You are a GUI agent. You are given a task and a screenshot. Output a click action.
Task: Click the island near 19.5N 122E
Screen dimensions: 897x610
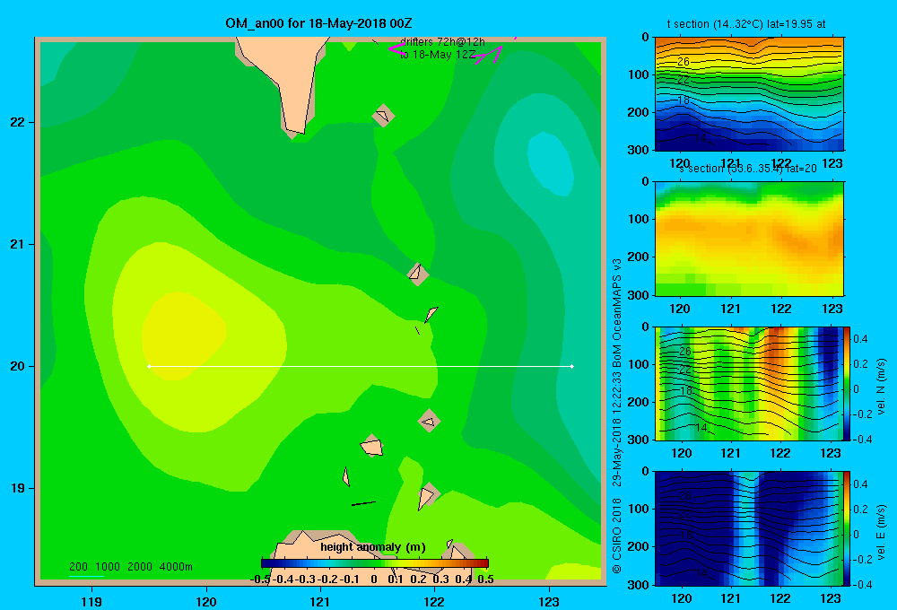pyautogui.click(x=429, y=421)
